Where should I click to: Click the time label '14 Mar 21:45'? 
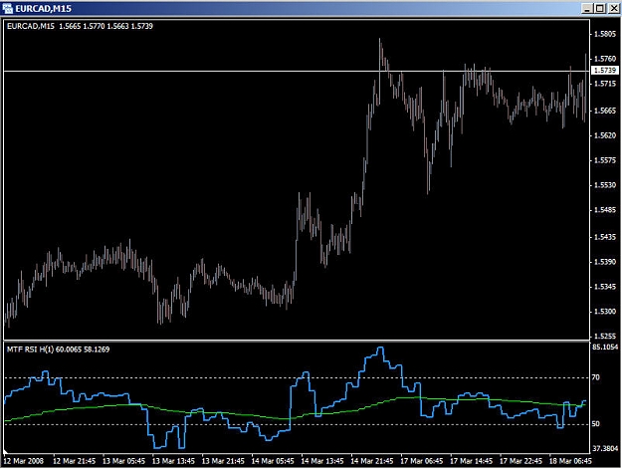tap(371, 461)
